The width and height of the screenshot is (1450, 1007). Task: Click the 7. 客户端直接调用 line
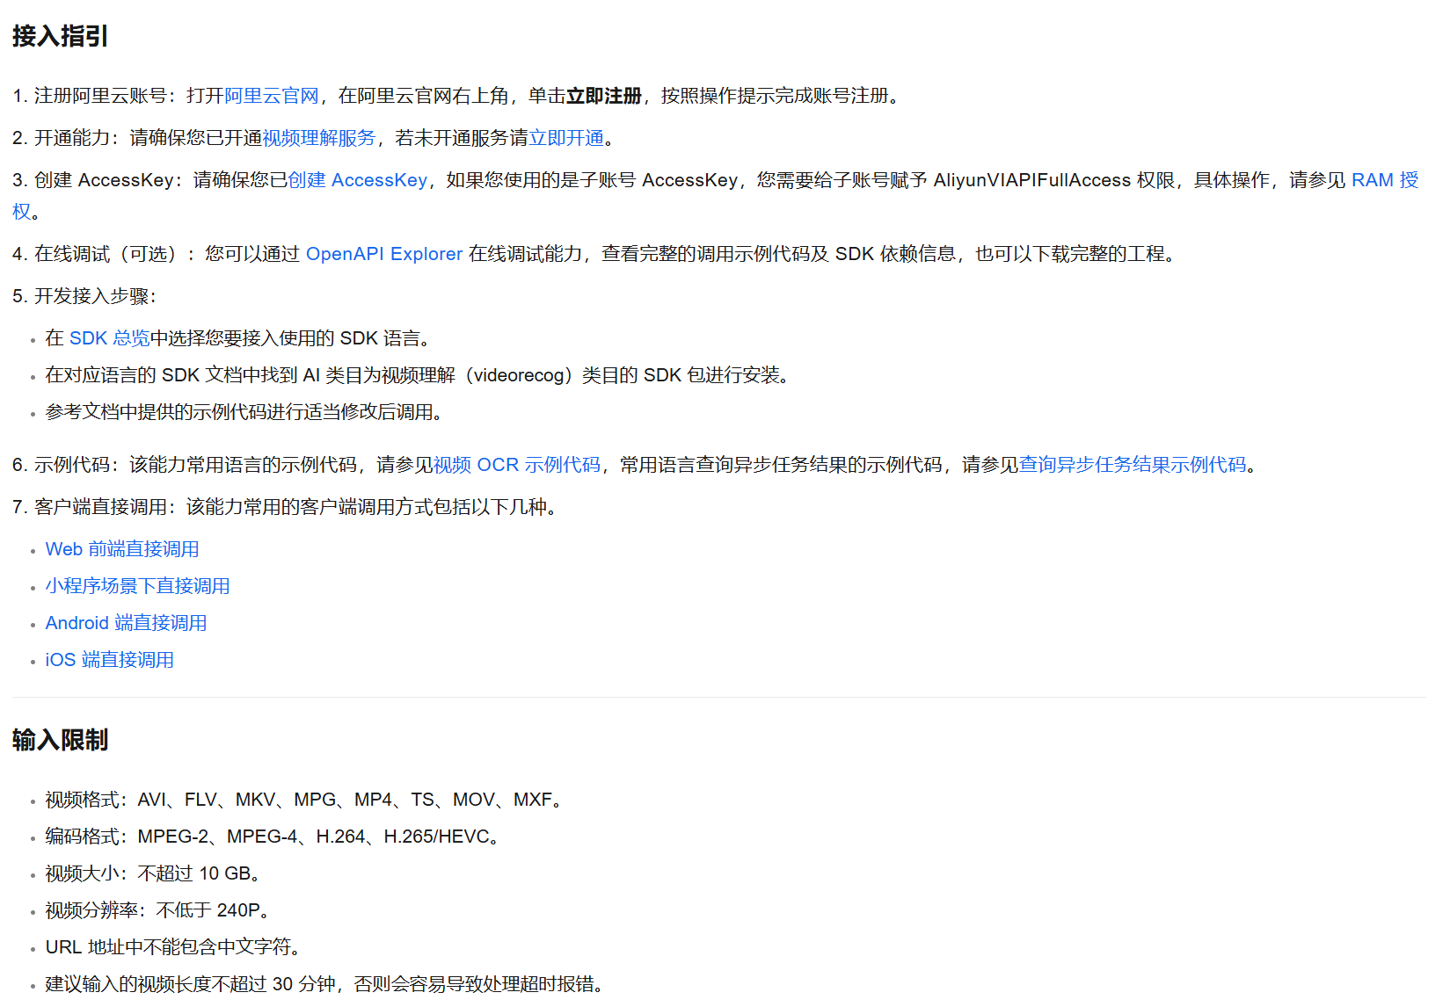point(288,507)
